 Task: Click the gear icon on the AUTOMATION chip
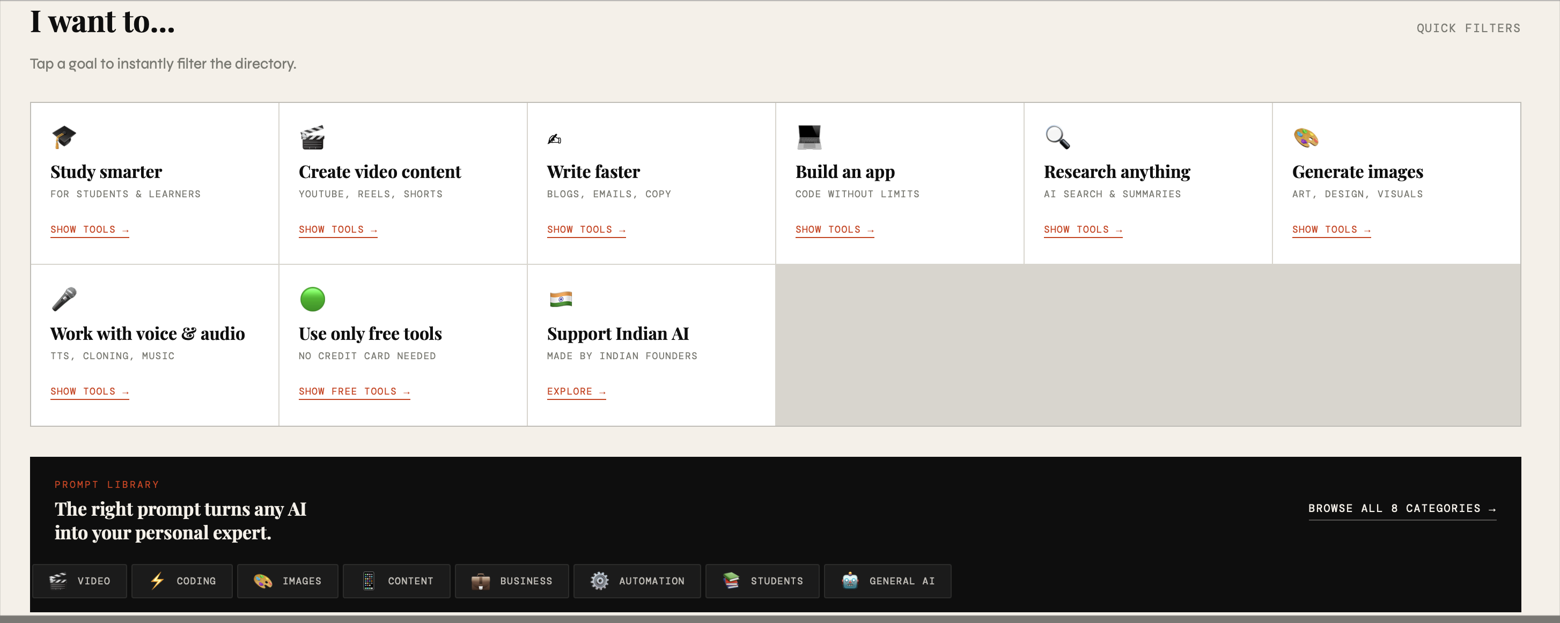[600, 581]
